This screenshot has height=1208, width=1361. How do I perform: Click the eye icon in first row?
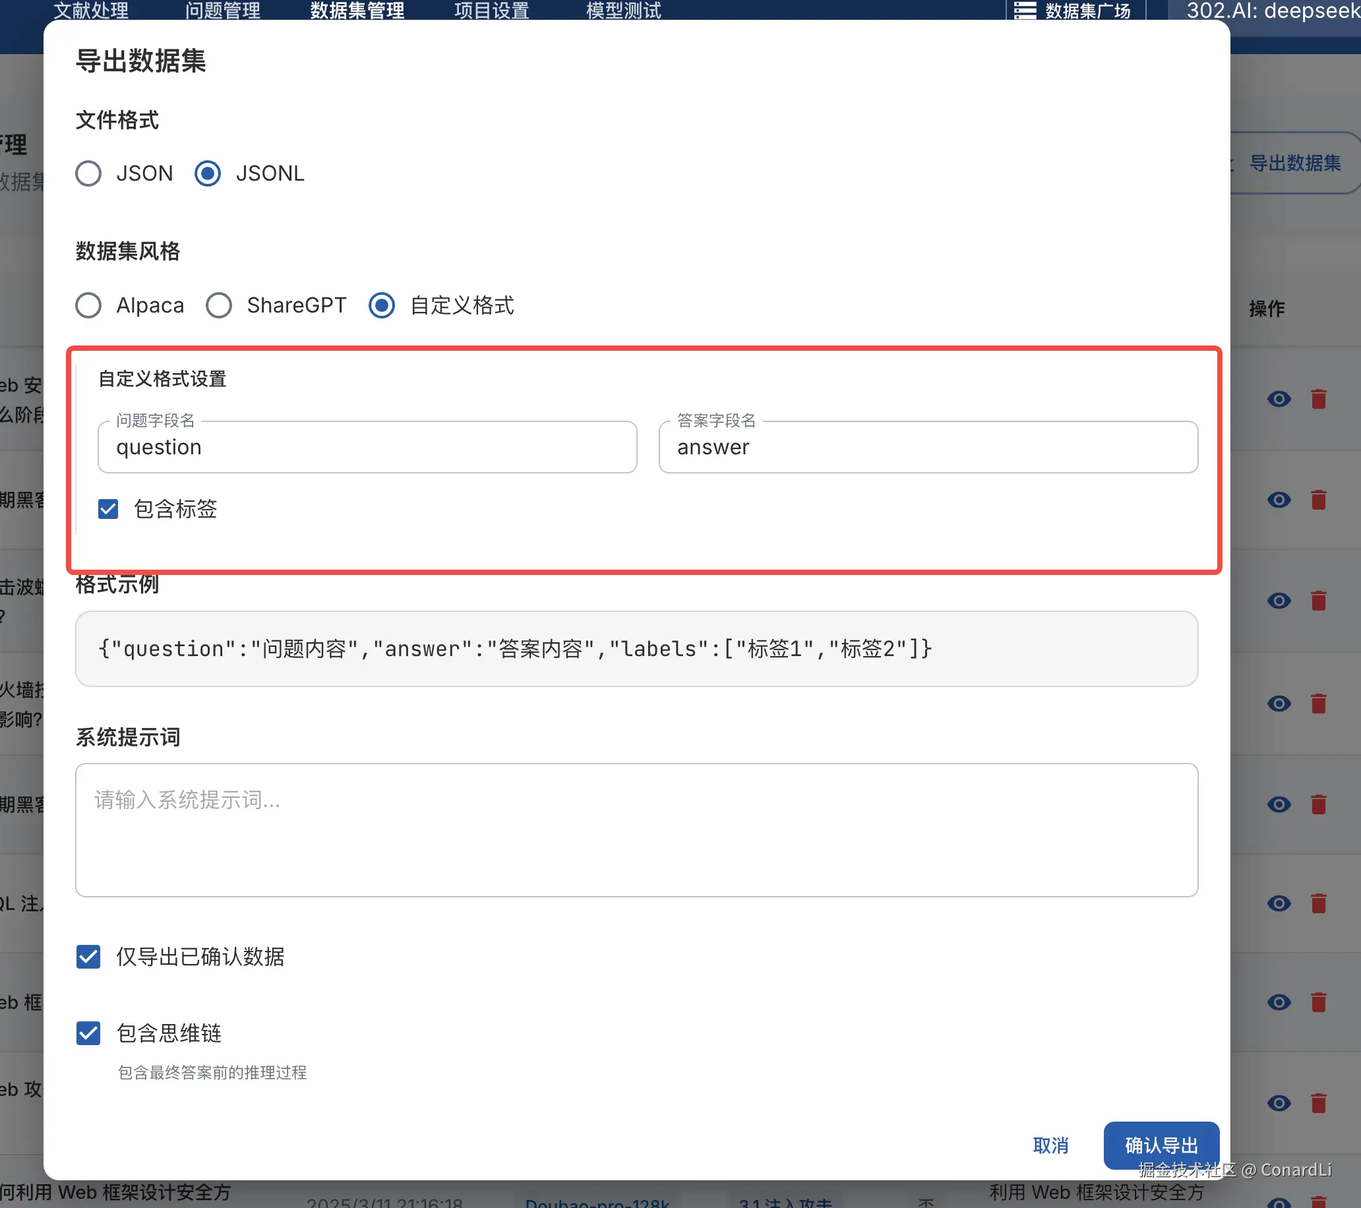click(x=1279, y=399)
